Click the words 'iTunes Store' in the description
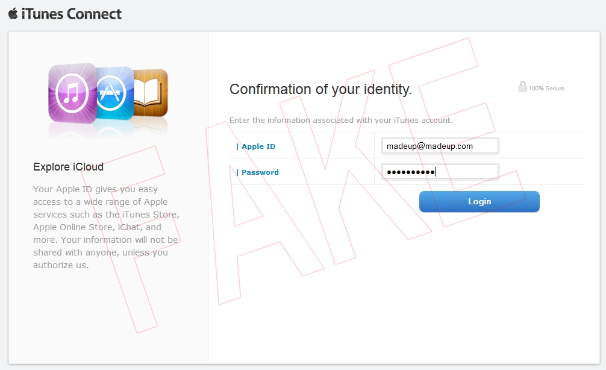Screen dimensions: 606x370 coord(154,215)
